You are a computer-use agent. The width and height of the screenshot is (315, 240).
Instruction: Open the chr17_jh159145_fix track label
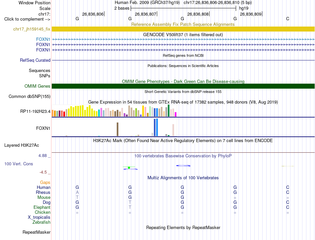[31, 29]
